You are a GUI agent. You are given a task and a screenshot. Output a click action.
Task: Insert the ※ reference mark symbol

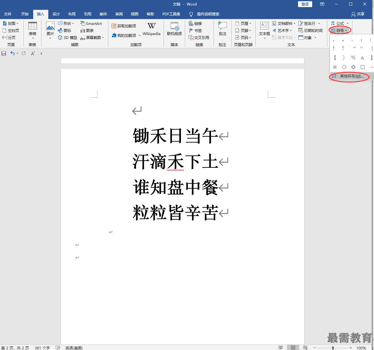335,67
